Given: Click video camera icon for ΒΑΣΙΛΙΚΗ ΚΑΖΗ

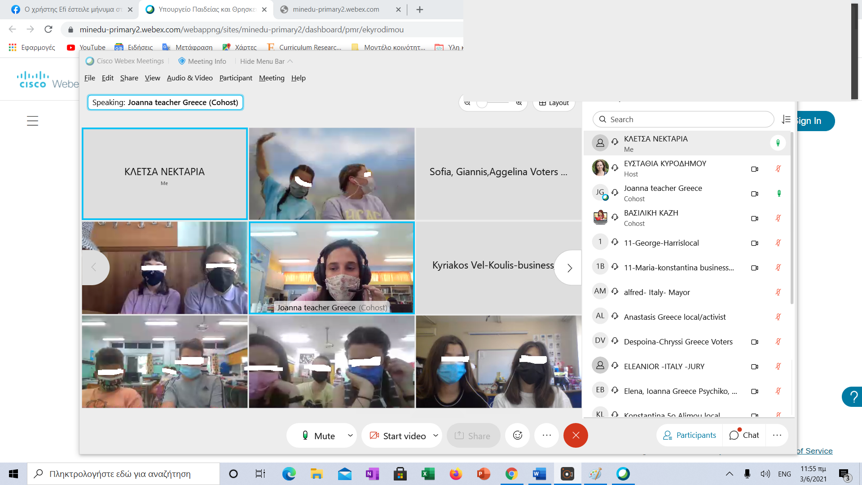Looking at the screenshot, I should pyautogui.click(x=755, y=218).
